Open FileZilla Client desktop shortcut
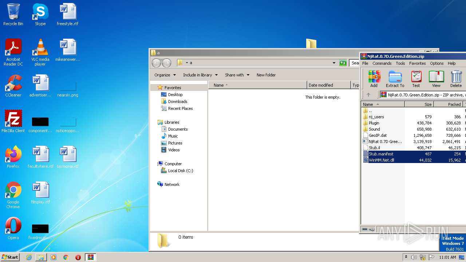 point(13,122)
